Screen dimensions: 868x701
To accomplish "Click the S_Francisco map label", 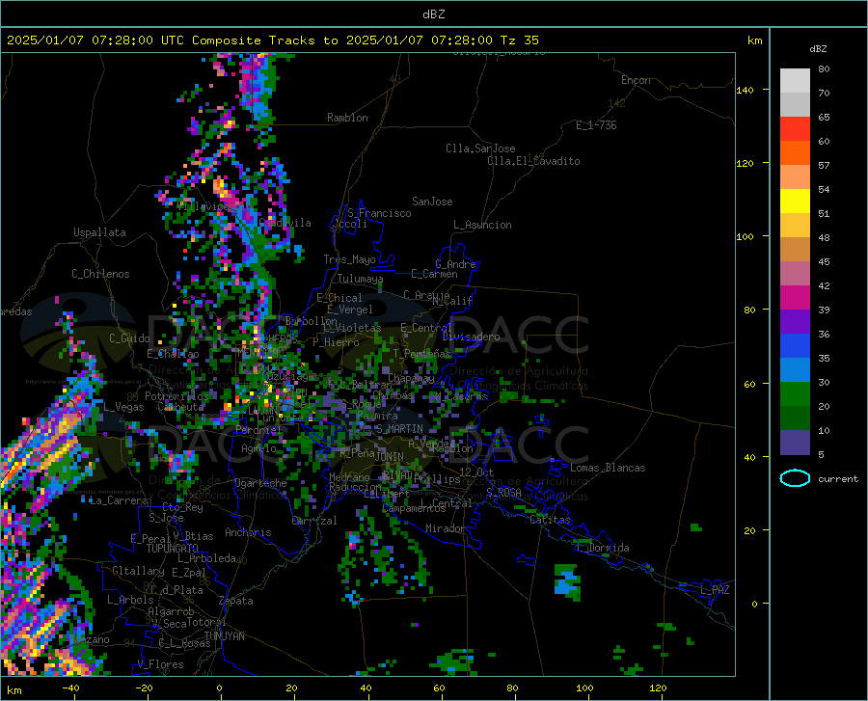I will point(379,213).
